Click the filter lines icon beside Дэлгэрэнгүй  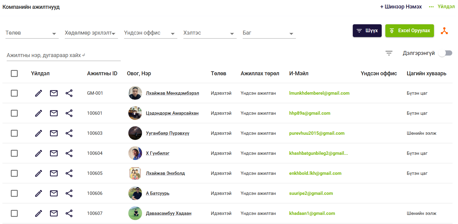click(x=389, y=53)
